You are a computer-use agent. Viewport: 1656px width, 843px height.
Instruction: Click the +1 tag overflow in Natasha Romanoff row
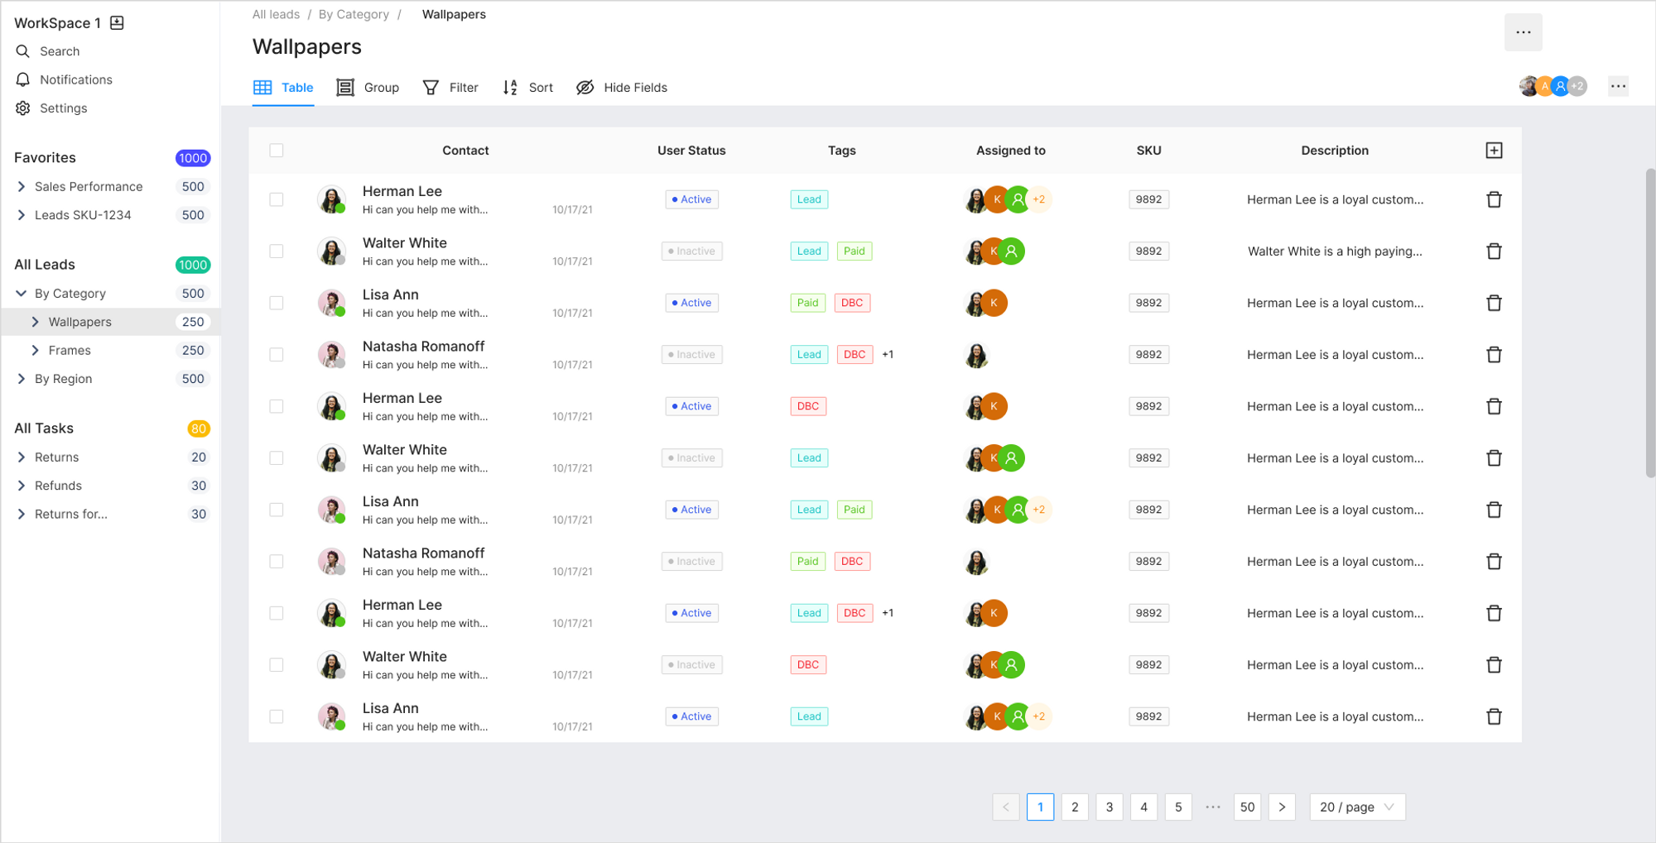click(x=888, y=355)
